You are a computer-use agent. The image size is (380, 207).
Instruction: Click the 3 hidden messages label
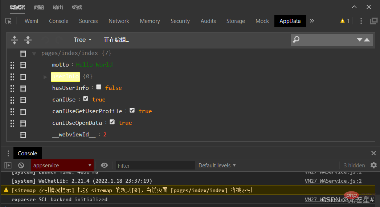[354, 166]
